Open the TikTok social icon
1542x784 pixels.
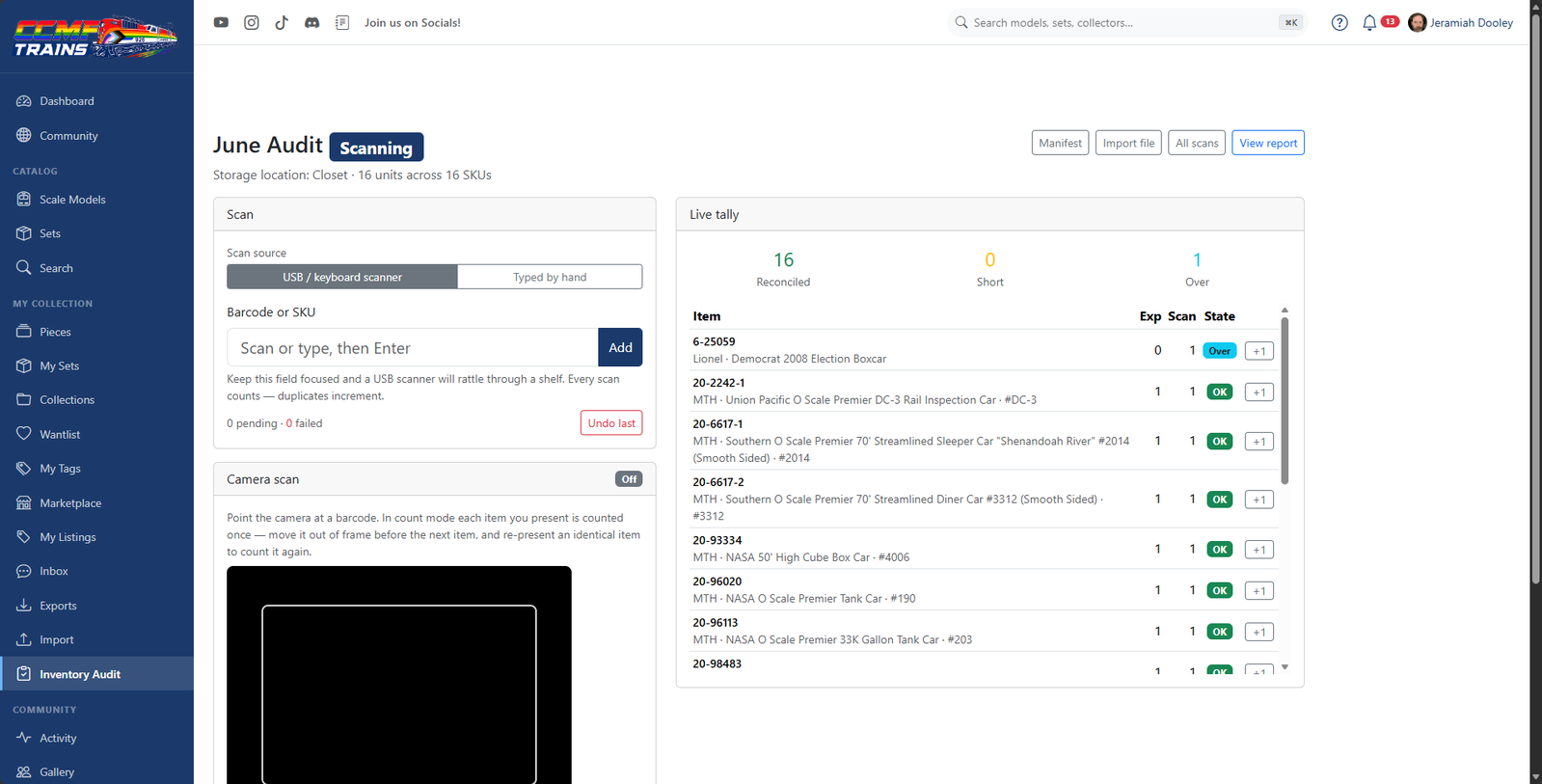[282, 22]
